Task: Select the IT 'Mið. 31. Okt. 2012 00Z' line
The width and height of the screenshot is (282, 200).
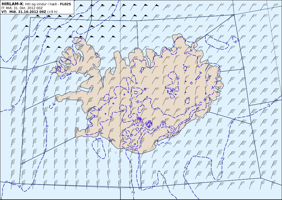Action: coord(22,8)
